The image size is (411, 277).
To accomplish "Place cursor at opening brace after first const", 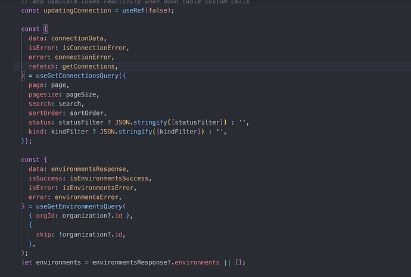I will 45,29.
